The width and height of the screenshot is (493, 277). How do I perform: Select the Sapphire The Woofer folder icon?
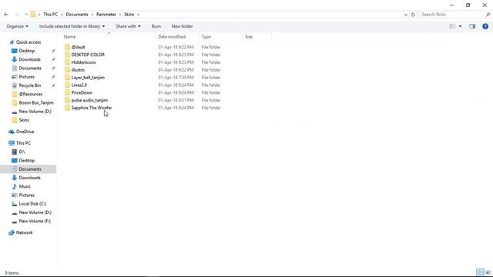coord(67,108)
